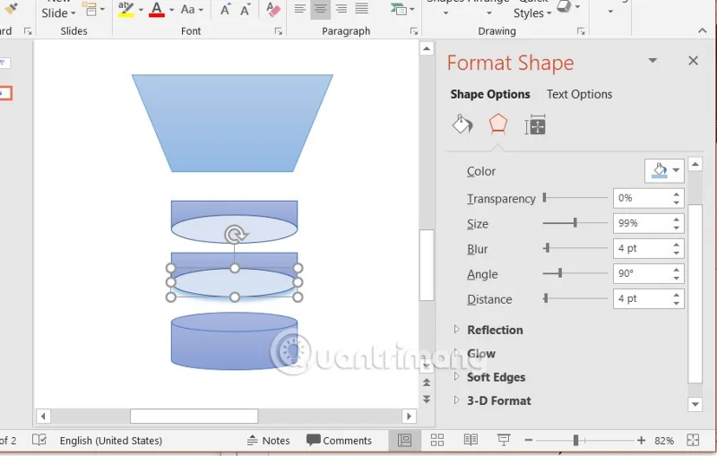Select the trapezoid shape on slide
The width and height of the screenshot is (717, 456).
tap(232, 123)
